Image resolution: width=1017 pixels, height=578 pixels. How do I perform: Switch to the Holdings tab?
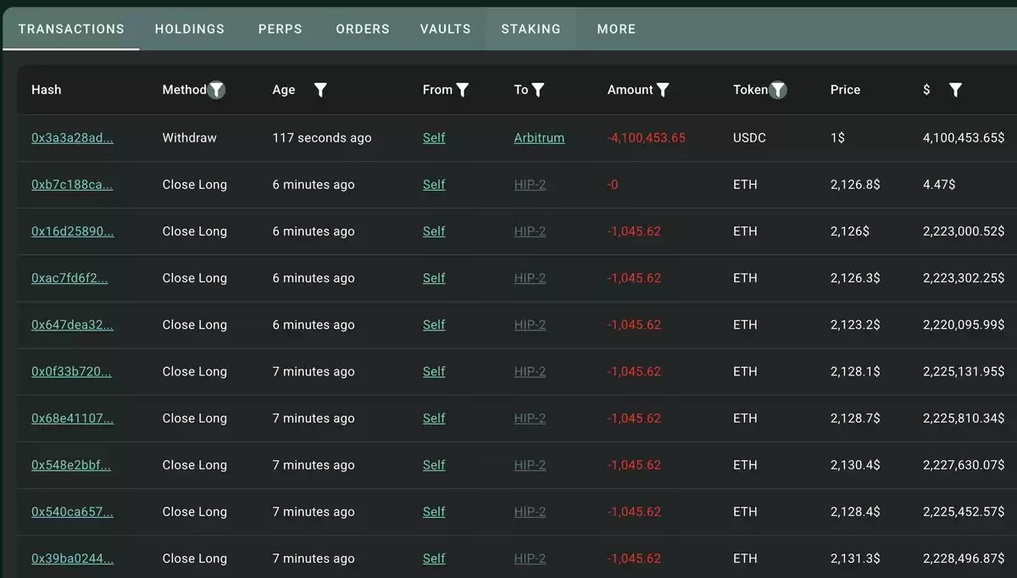(x=190, y=29)
